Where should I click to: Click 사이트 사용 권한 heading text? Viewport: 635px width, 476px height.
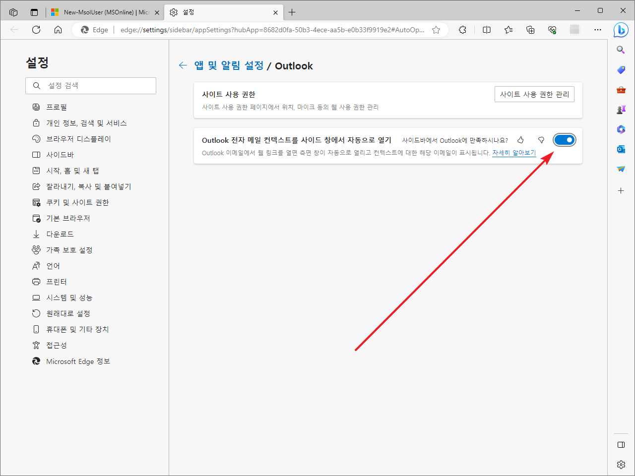[x=228, y=94]
